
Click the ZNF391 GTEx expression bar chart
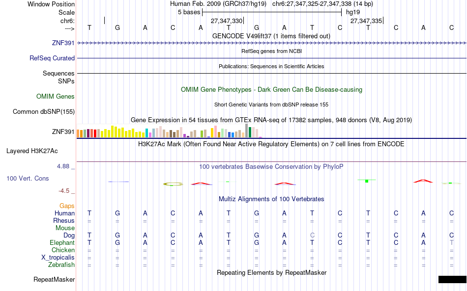169,131
